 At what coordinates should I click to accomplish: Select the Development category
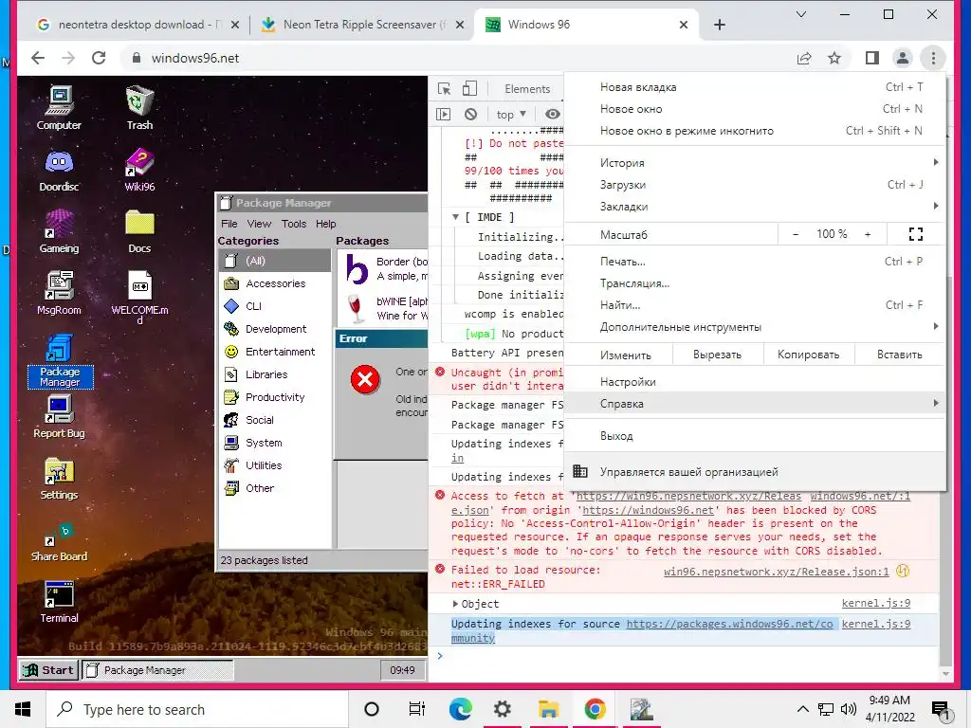pyautogui.click(x=274, y=329)
